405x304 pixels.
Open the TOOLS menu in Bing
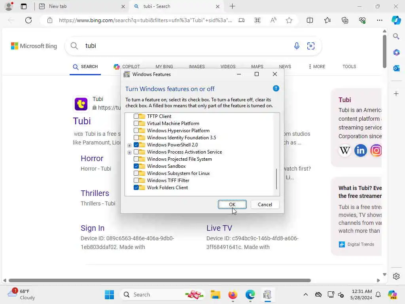coord(349,66)
